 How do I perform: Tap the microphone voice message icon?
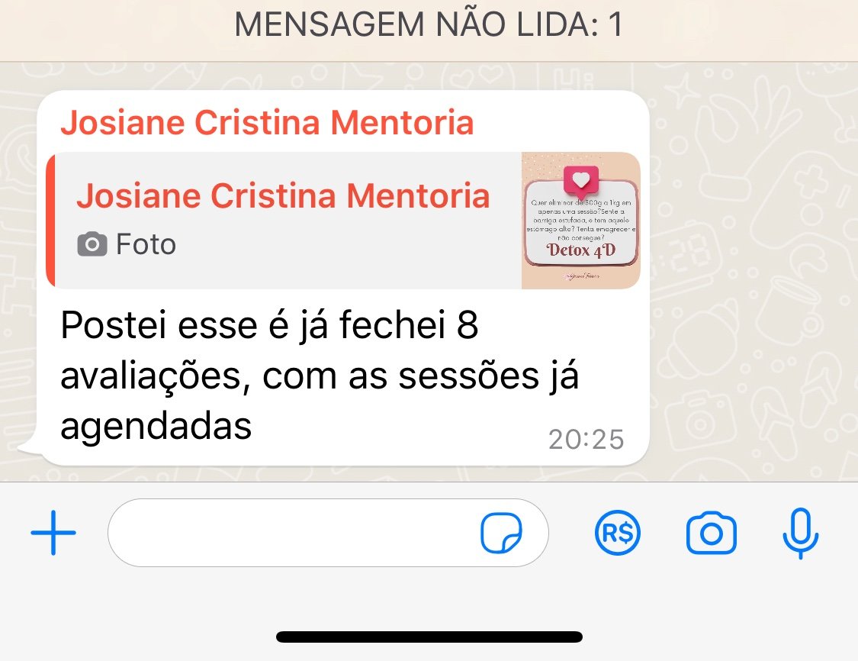pos(801,534)
